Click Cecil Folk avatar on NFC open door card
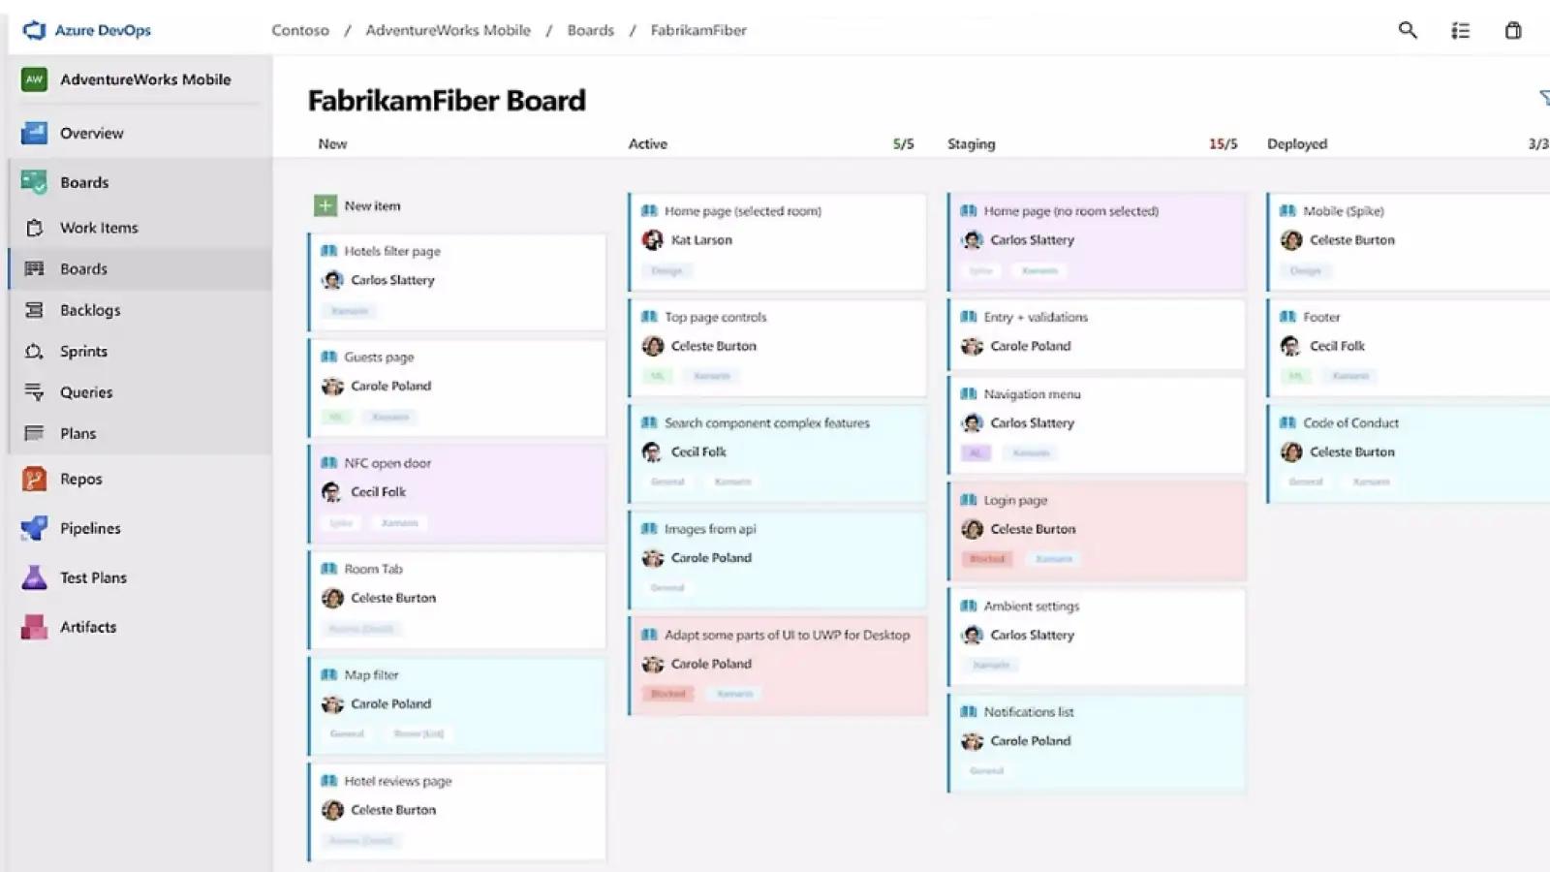Viewport: 1550px width, 872px height. pos(332,492)
